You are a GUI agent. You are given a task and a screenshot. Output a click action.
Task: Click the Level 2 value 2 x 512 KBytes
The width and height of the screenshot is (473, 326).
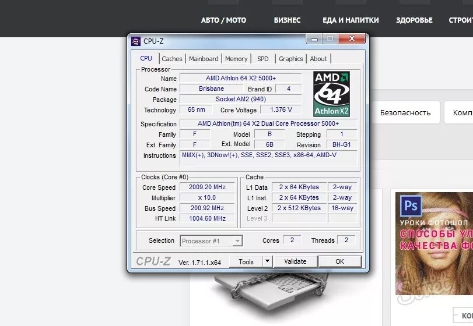tap(299, 208)
